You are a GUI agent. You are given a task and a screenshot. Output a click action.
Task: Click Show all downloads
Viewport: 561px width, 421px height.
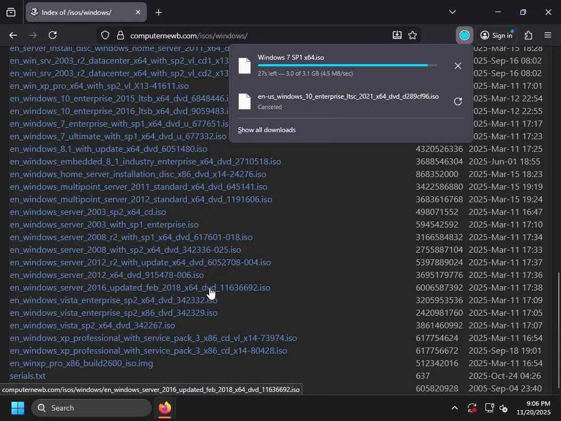(267, 130)
